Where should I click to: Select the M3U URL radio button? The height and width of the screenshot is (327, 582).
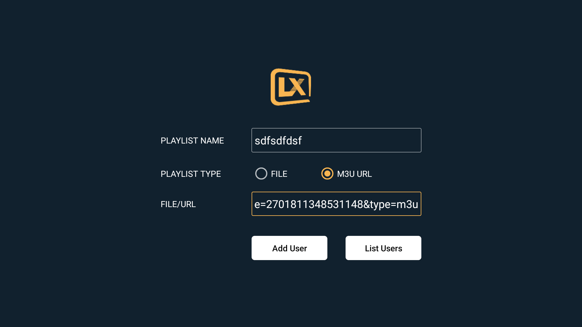[327, 173]
